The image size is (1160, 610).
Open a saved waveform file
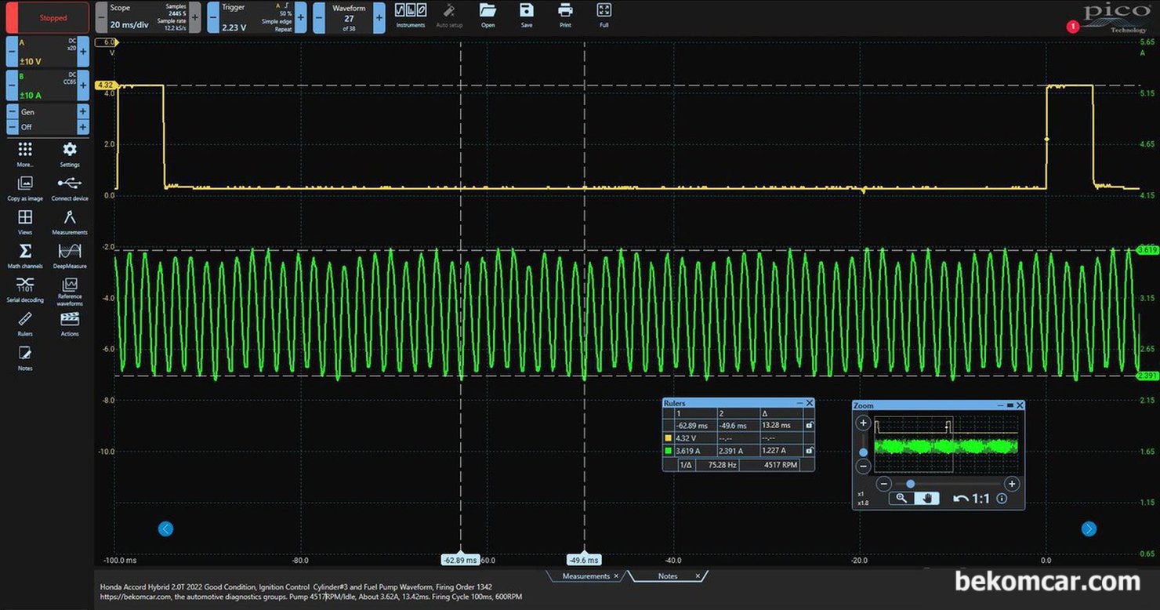pyautogui.click(x=488, y=14)
